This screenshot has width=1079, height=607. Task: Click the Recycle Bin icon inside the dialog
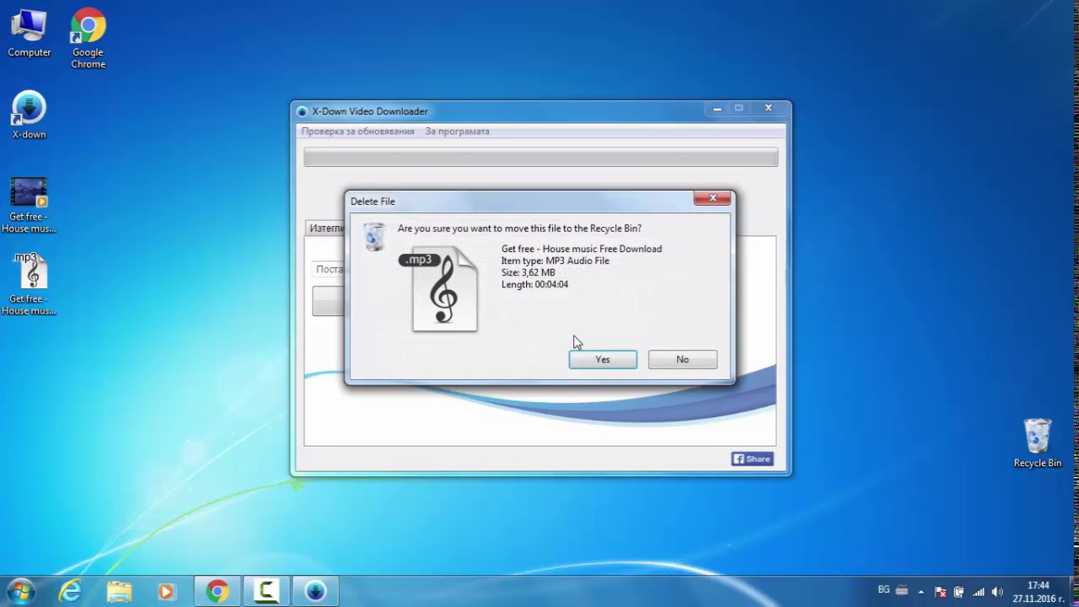[x=374, y=236]
